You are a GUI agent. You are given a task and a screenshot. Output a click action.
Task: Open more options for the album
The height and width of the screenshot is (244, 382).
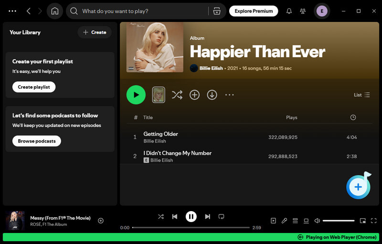point(230,95)
